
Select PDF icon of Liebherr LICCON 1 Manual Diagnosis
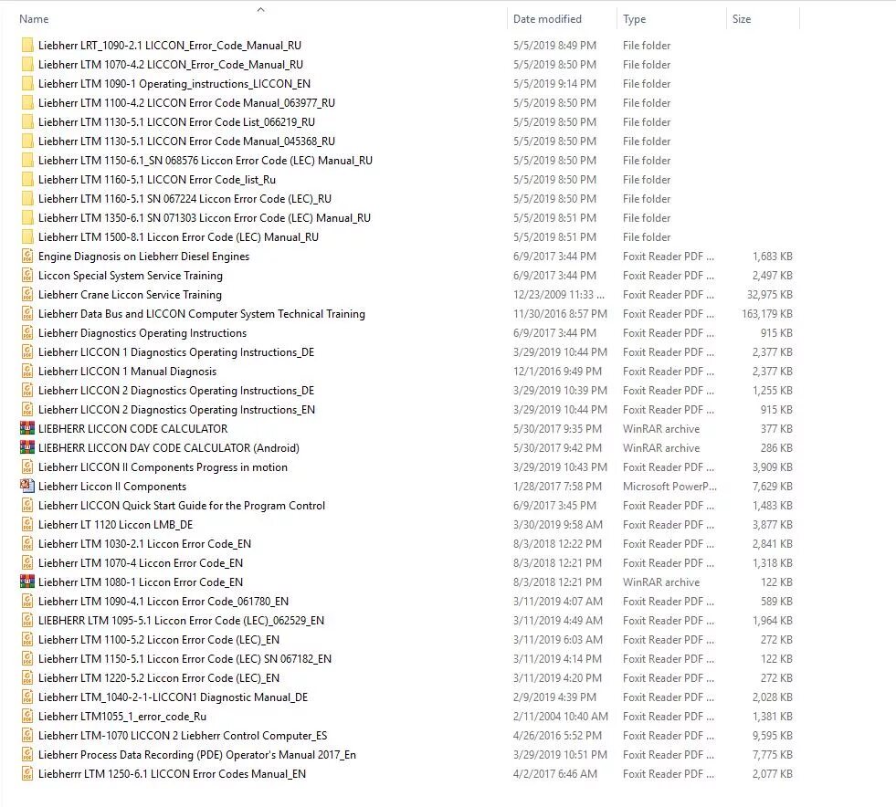(26, 372)
